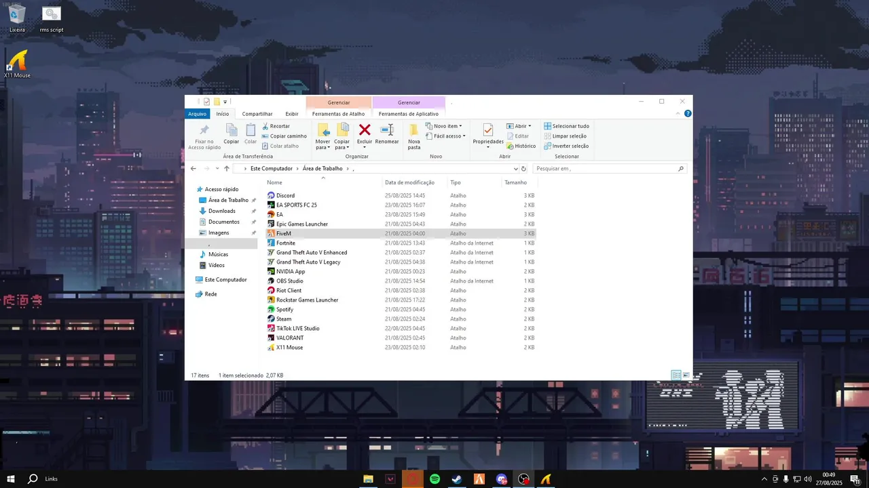This screenshot has width=869, height=488.
Task: Open the Arquivo menu
Action: pyautogui.click(x=198, y=114)
